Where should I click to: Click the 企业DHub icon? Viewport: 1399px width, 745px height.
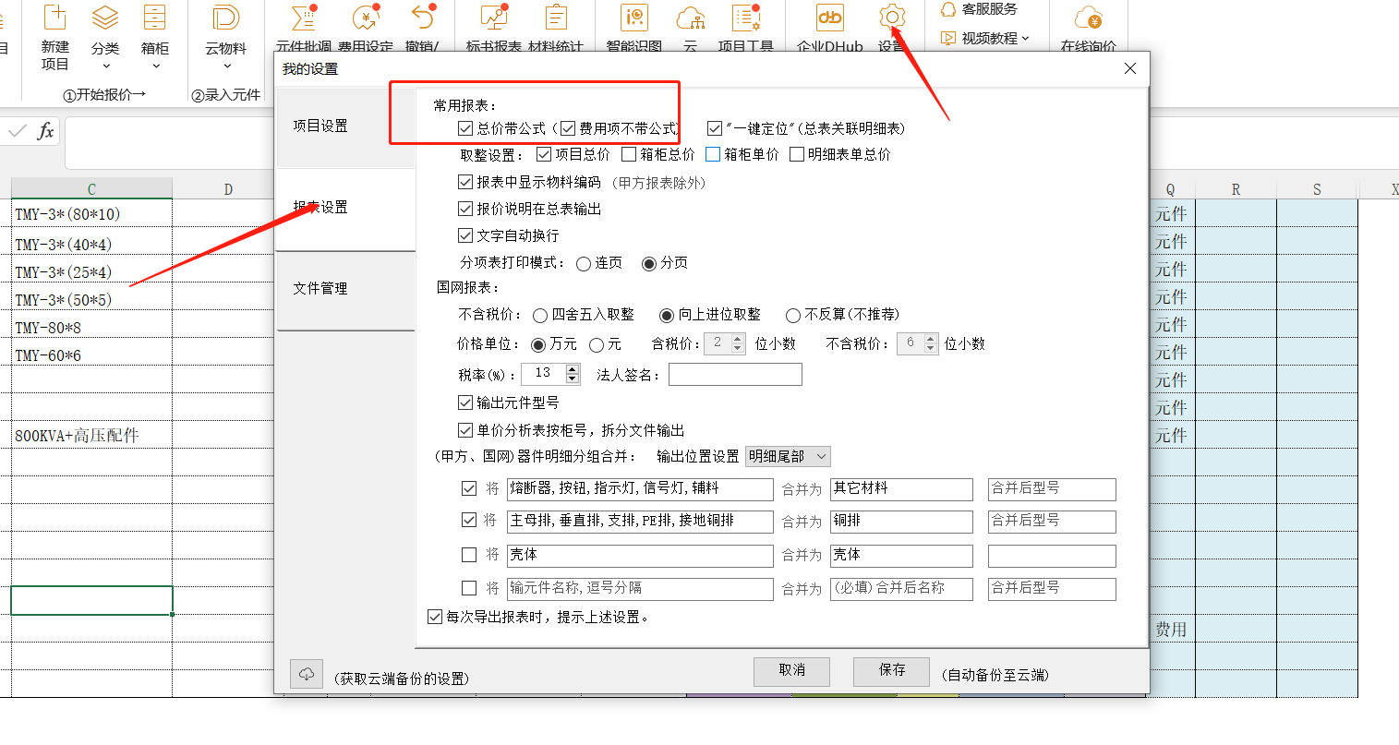point(830,18)
